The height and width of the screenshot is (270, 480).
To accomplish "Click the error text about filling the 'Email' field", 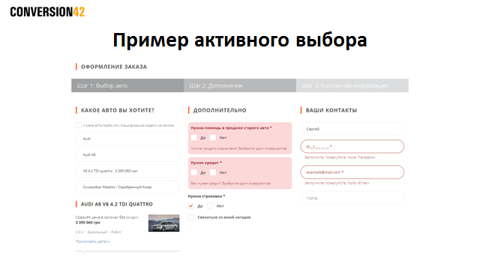I will point(337,183).
